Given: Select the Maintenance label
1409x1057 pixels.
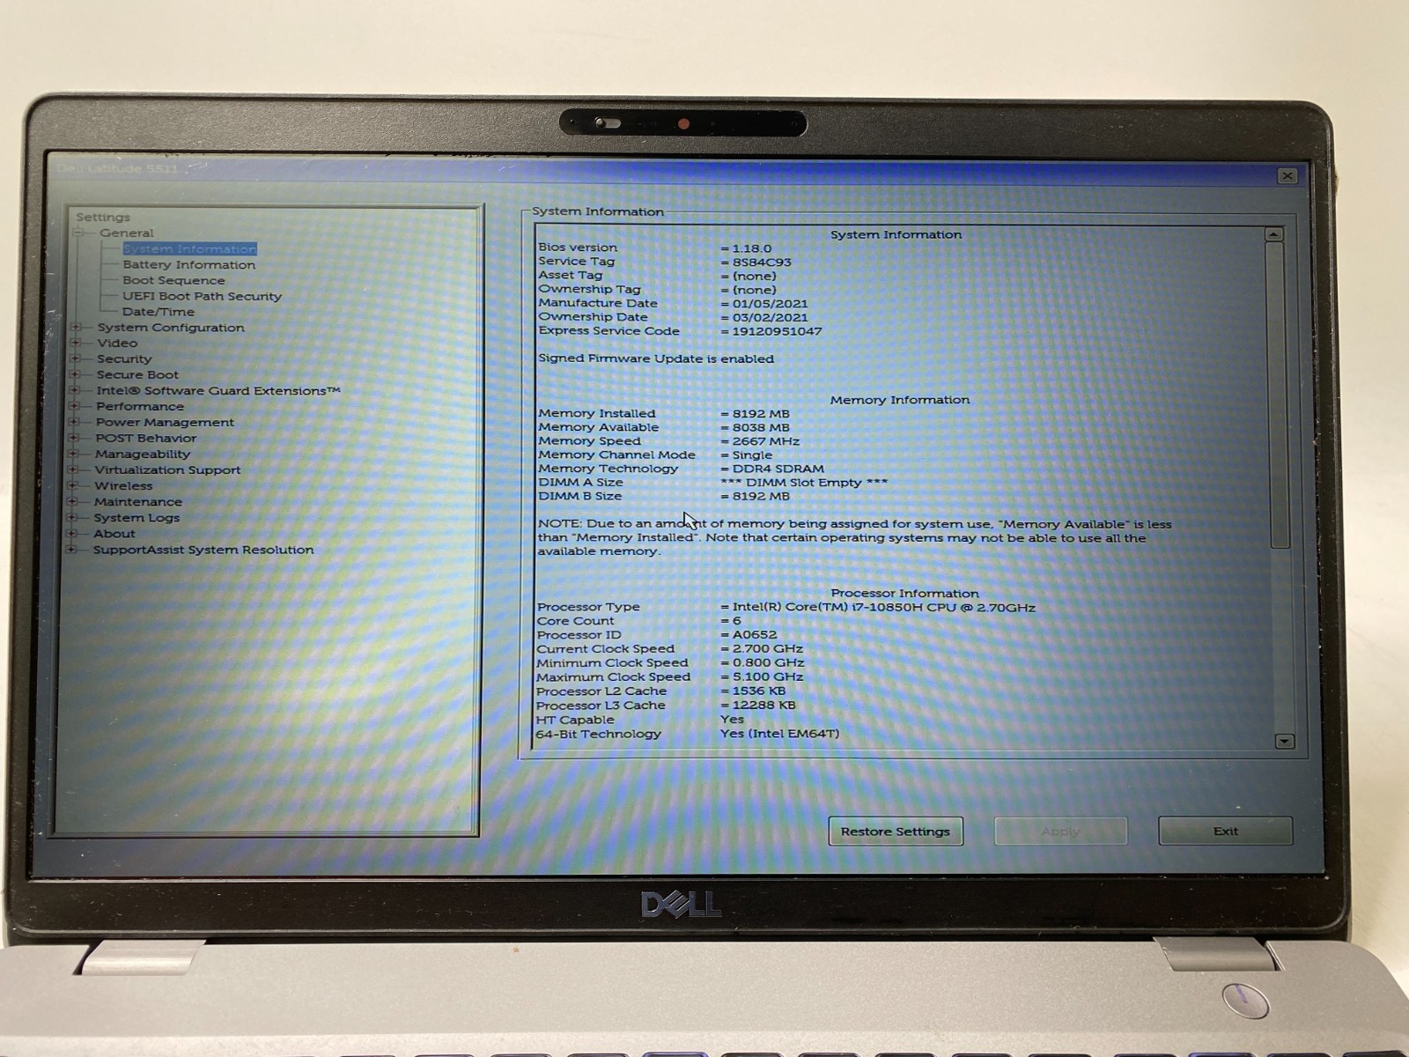Looking at the screenshot, I should (138, 501).
